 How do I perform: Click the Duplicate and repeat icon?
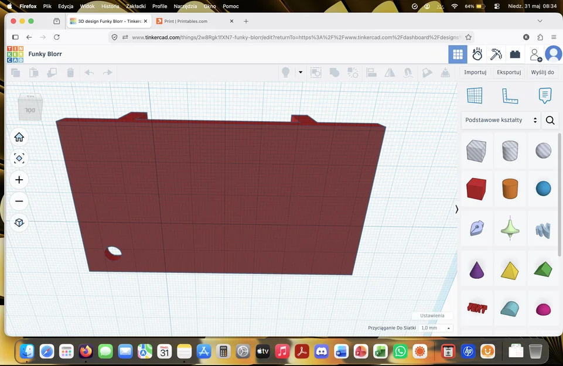[x=52, y=73]
